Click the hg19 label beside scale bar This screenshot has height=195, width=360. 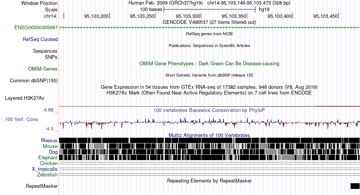tap(264, 9)
